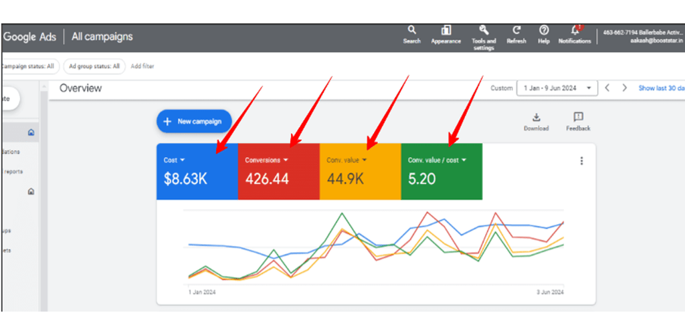
Task: Click the Show last 30 days link
Action: 661,88
